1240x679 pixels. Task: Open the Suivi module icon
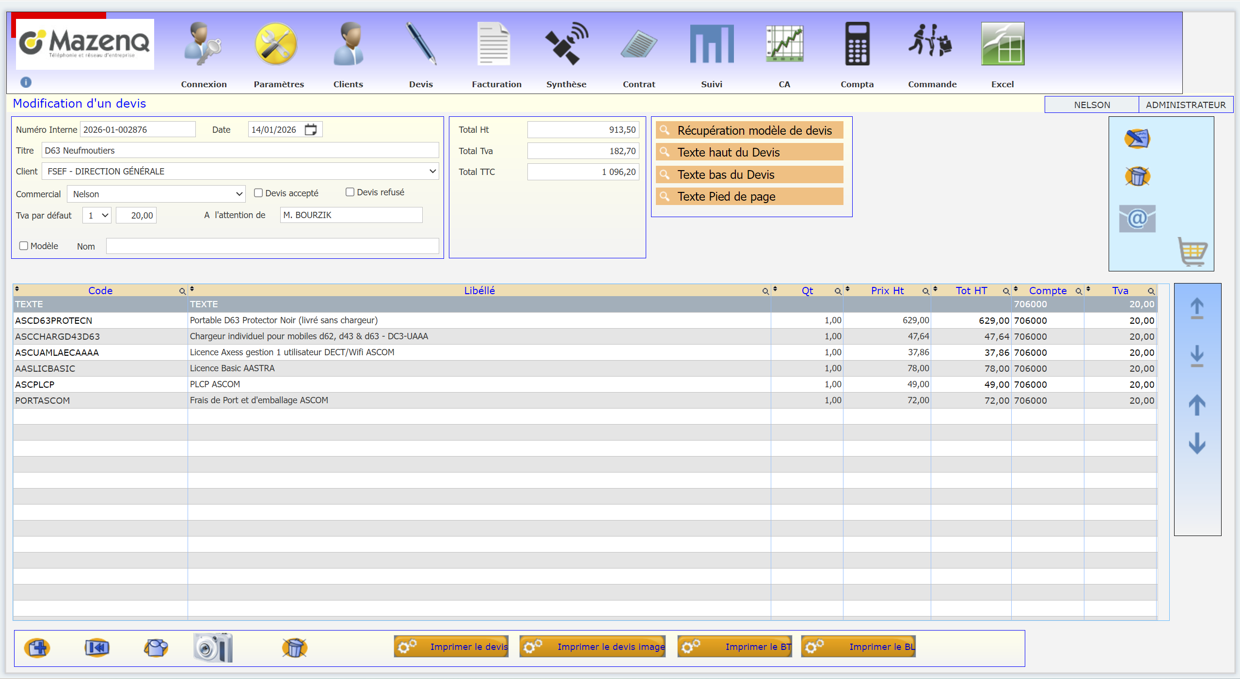(x=712, y=45)
